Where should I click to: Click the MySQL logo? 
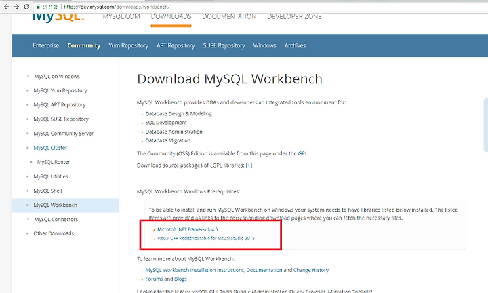click(58, 16)
